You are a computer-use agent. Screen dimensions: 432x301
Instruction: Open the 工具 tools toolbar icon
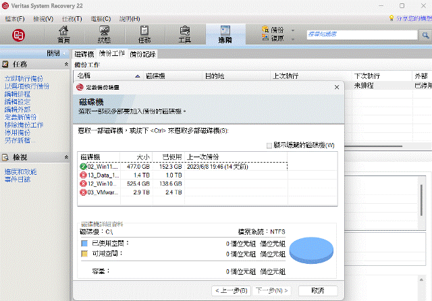184,34
